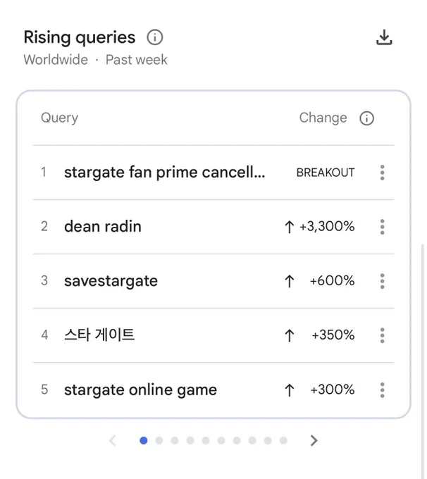
Task: Open three-dot menu for dean radin
Action: [x=382, y=227]
